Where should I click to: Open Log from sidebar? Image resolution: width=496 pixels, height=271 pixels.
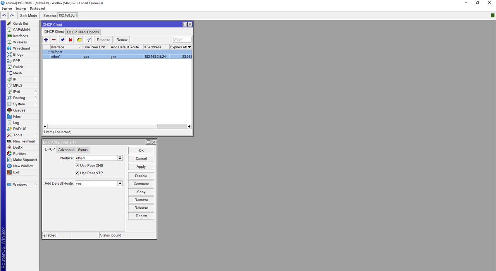tap(16, 123)
